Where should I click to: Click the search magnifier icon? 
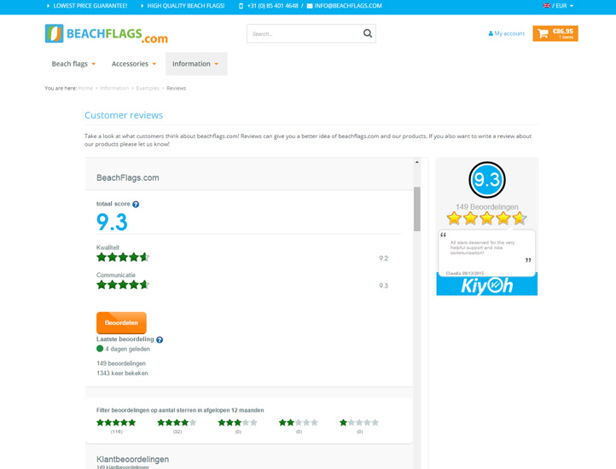click(x=368, y=33)
